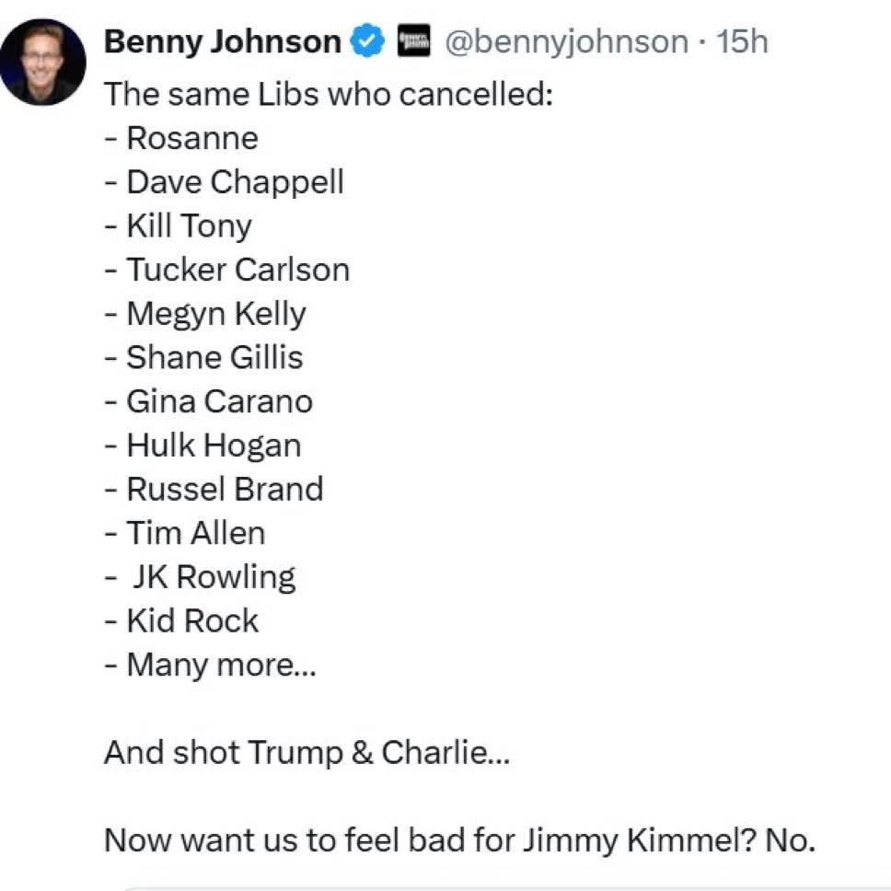The width and height of the screenshot is (891, 891).
Task: Click the black affiliate badge icon
Action: click(413, 40)
